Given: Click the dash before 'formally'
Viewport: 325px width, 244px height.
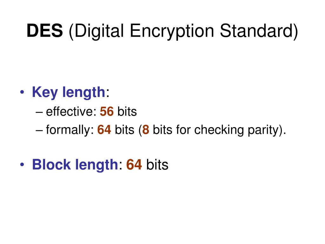Looking at the screenshot, I should [x=39, y=131].
